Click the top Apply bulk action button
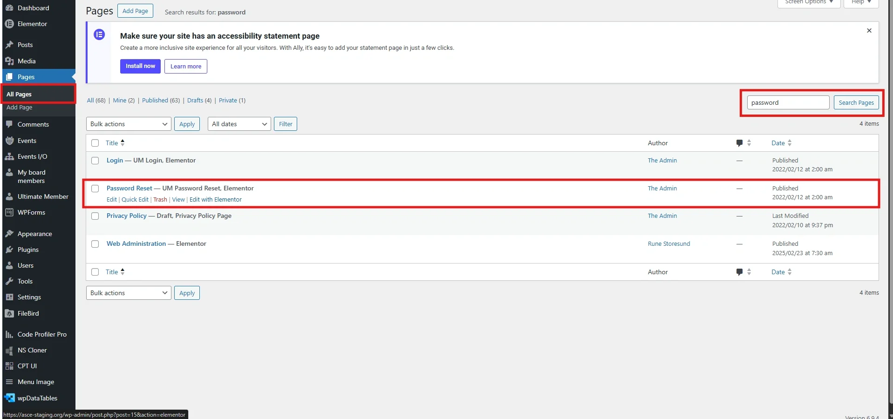This screenshot has width=893, height=419. (x=187, y=124)
